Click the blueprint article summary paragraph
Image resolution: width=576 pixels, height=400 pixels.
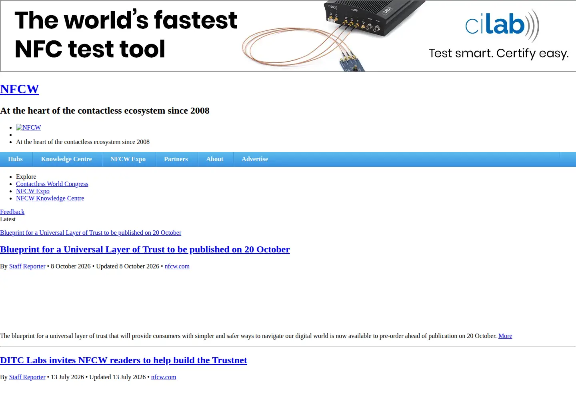click(256, 336)
